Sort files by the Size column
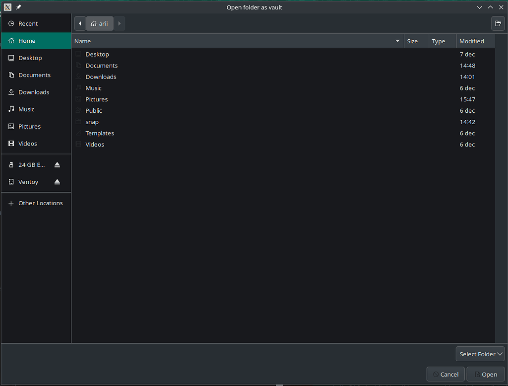Image resolution: width=508 pixels, height=386 pixels. click(x=412, y=41)
